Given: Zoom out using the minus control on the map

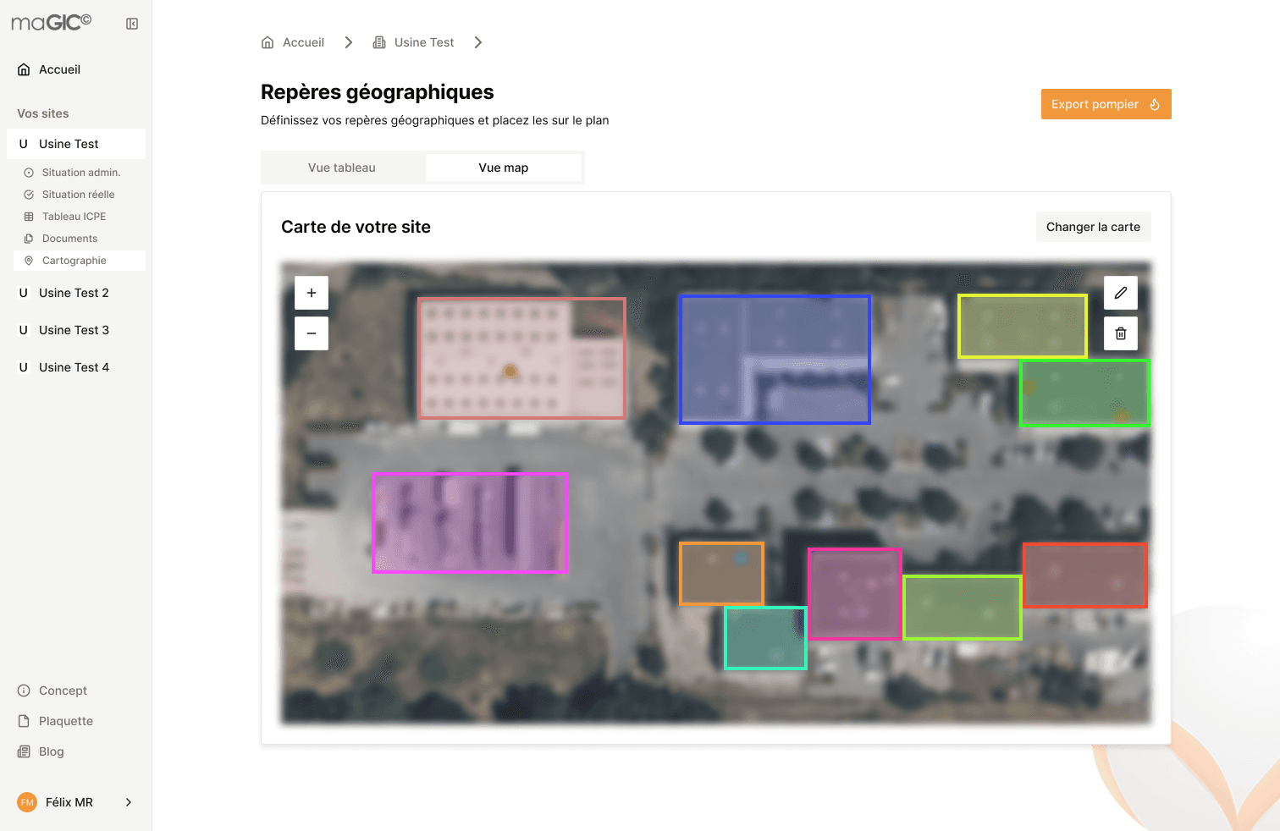Looking at the screenshot, I should (311, 333).
